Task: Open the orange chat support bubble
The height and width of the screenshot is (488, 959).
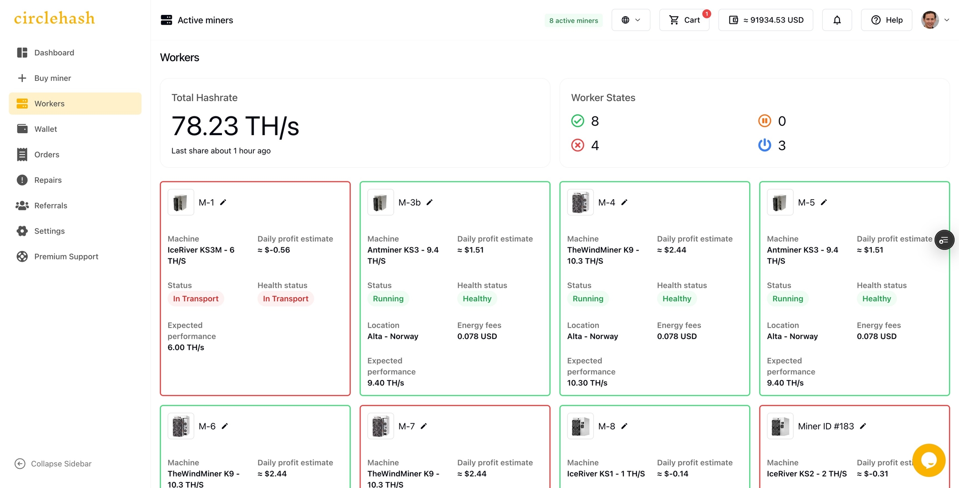Action: pyautogui.click(x=929, y=460)
